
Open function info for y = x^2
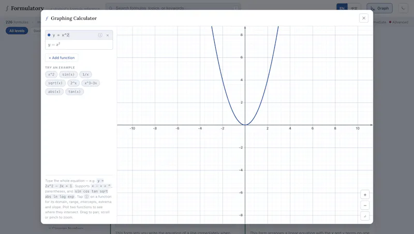100,35
